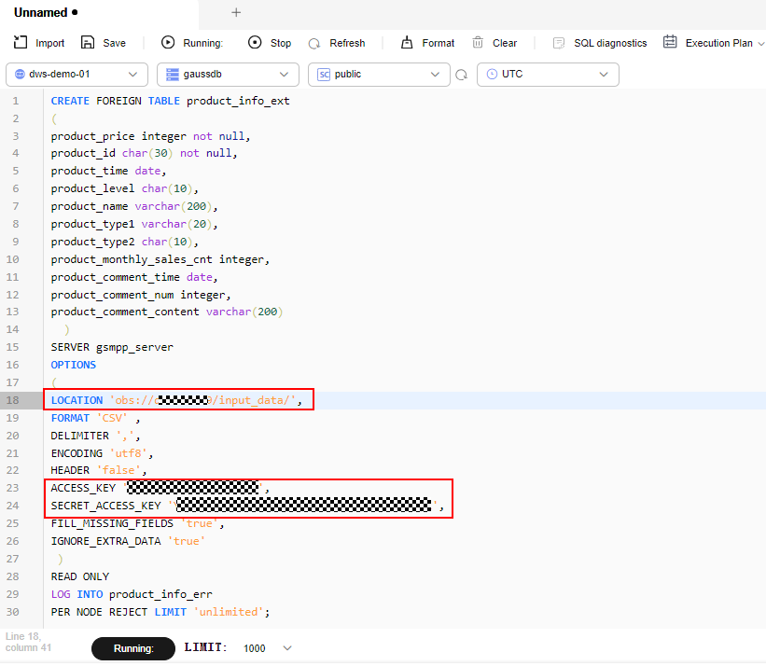The height and width of the screenshot is (666, 766).
Task: Click the black Running button at bottom
Action: tap(132, 648)
